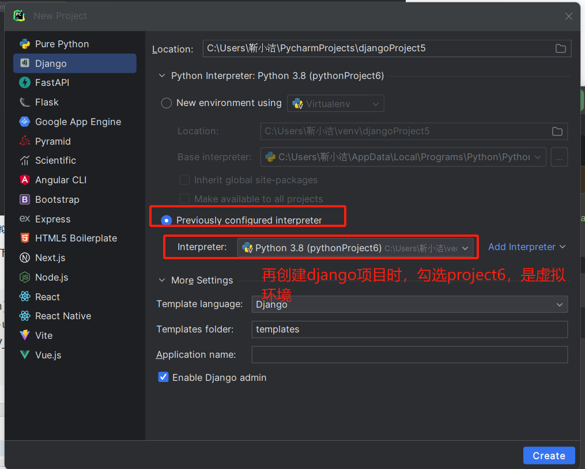Choose Angular CLI project type

tap(74, 180)
